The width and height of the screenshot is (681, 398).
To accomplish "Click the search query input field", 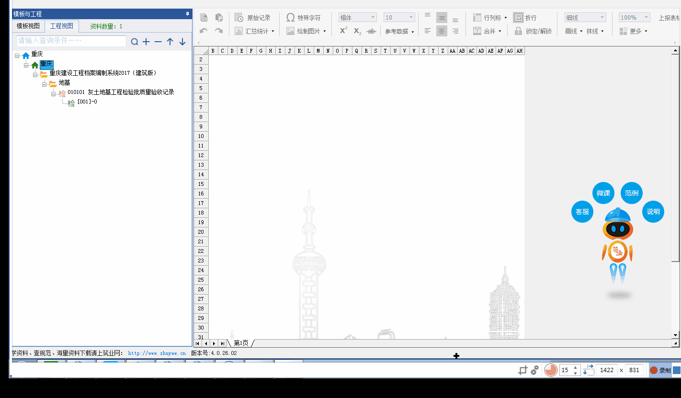I will 71,41.
